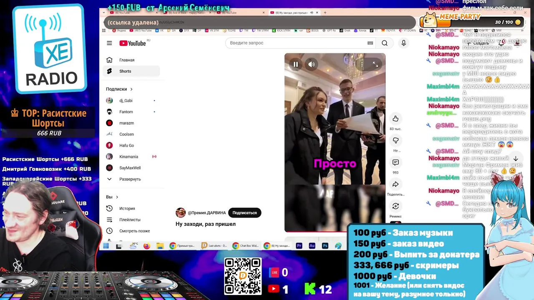Select Shorts in the sidebar
534x300 pixels.
pos(131,71)
